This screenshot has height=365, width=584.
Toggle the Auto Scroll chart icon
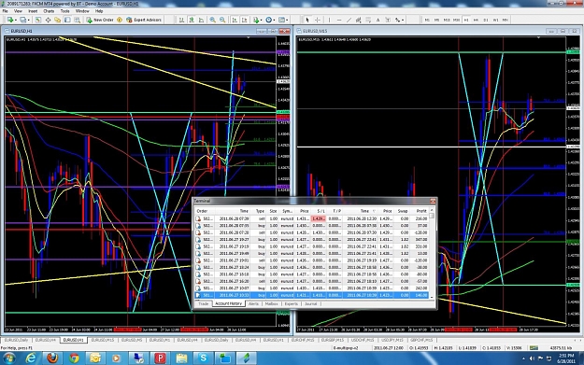[x=235, y=20]
